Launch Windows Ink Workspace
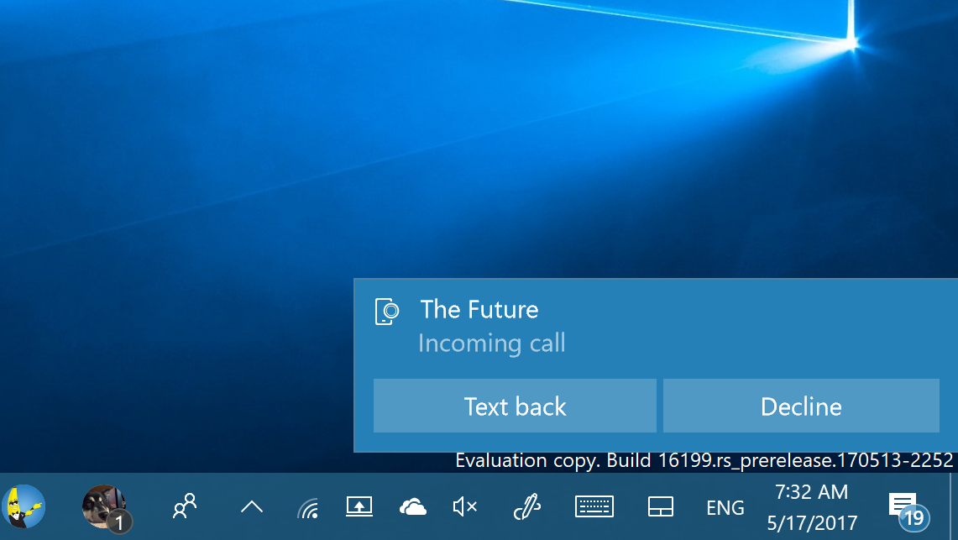958x540 pixels. [x=527, y=506]
